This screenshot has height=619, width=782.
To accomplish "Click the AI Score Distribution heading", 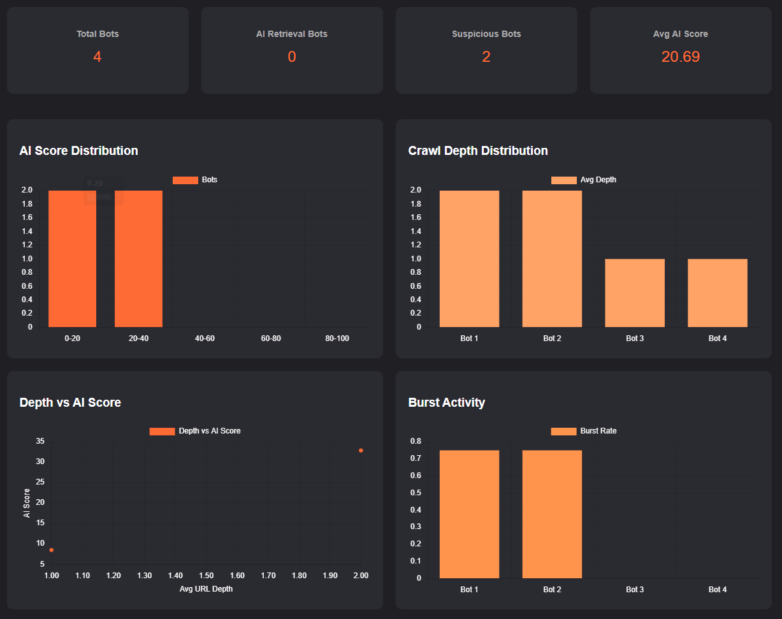I will point(79,151).
